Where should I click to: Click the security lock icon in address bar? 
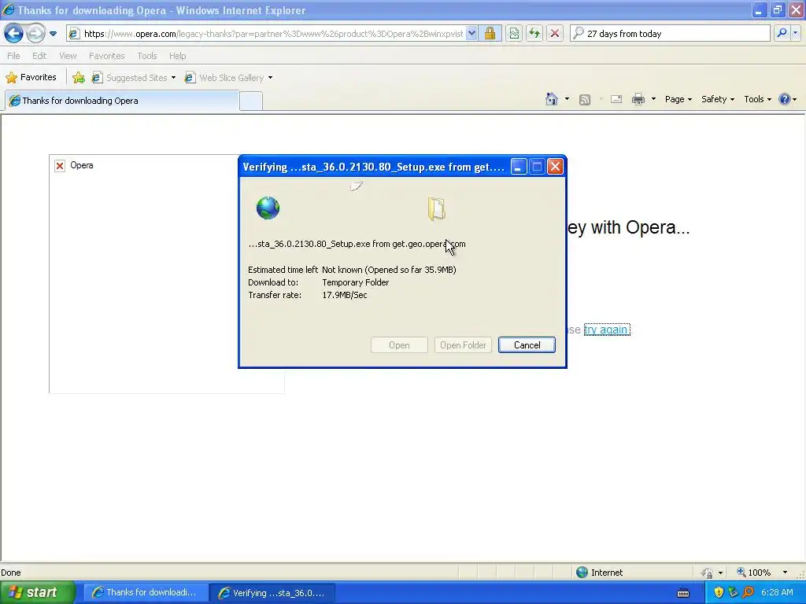(x=490, y=34)
